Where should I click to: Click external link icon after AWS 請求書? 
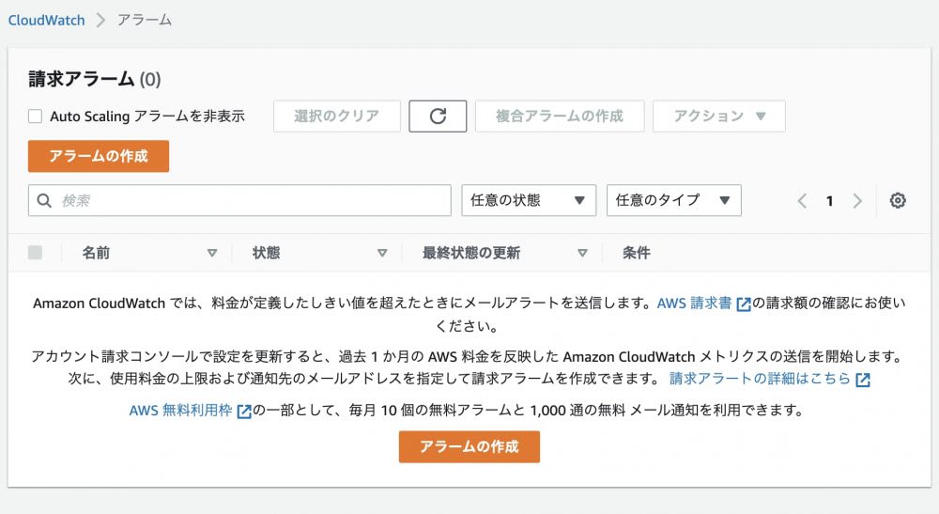743,304
